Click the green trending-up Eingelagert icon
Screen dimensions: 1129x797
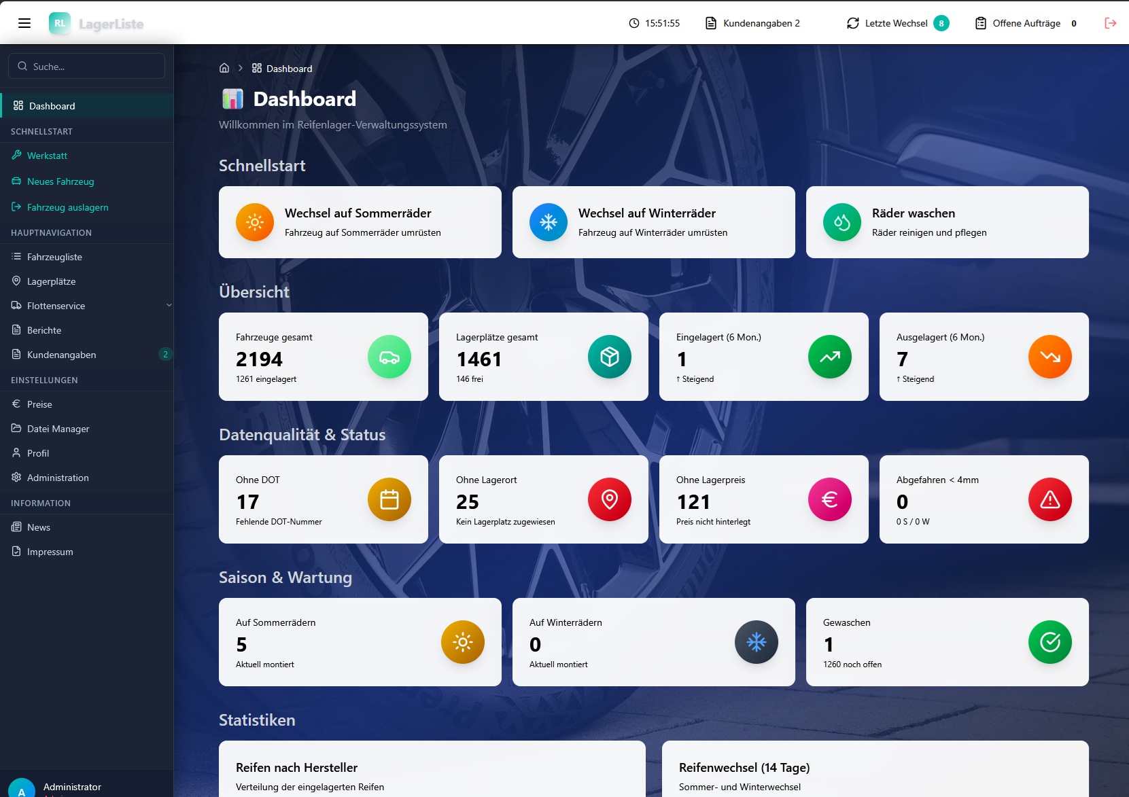[830, 357]
